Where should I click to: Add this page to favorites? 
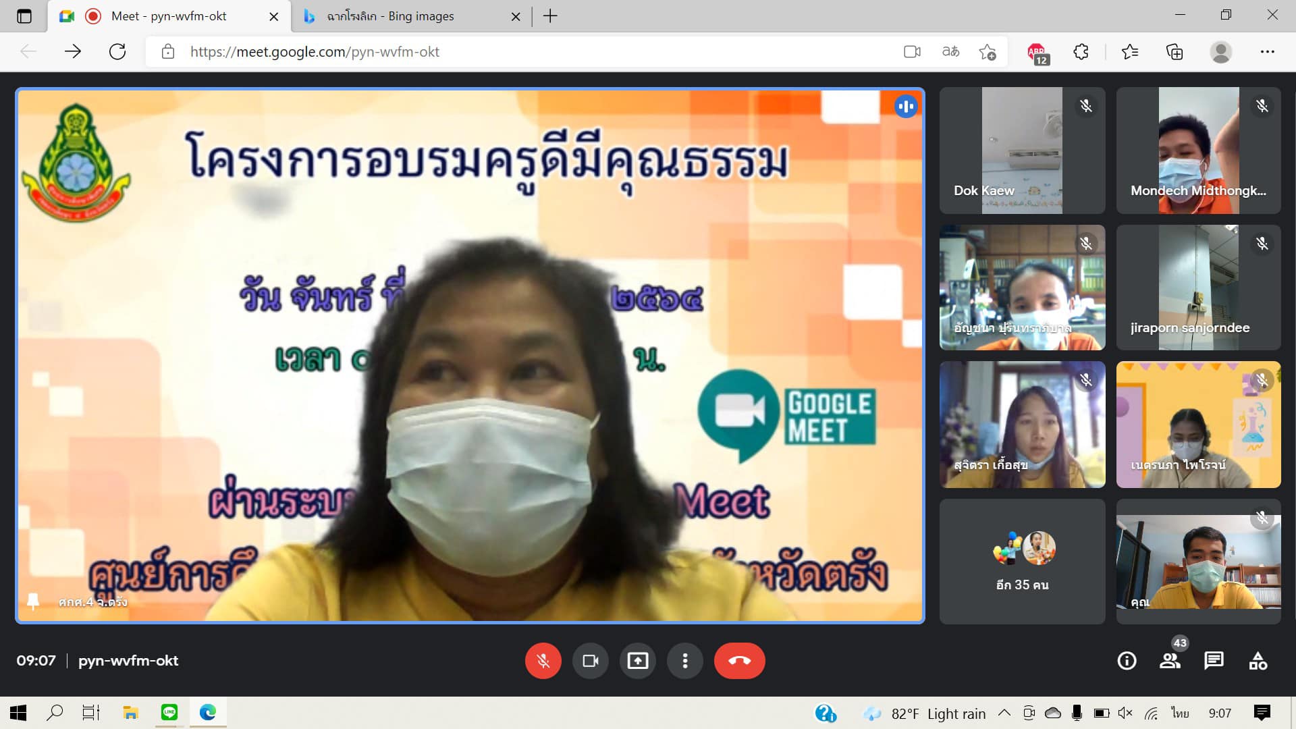pos(988,51)
